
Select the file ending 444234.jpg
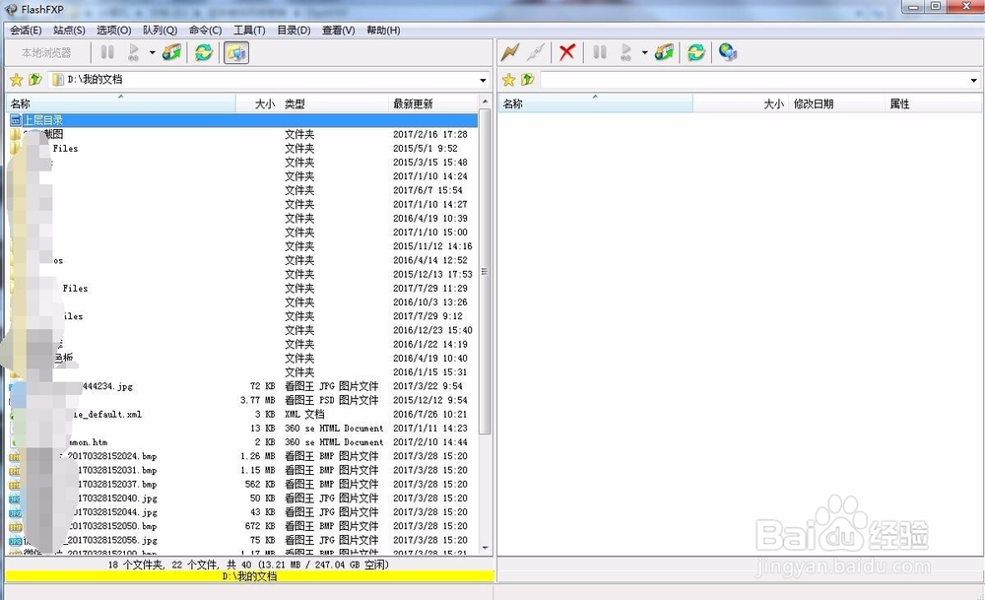pyautogui.click(x=242, y=386)
